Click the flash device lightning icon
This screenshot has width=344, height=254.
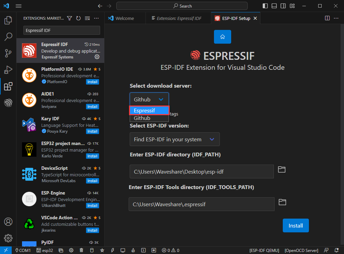pyautogui.click(x=112, y=250)
